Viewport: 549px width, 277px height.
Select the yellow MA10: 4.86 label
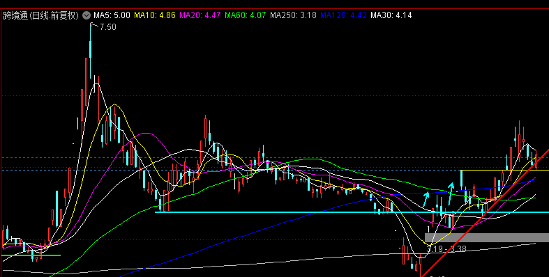(x=155, y=15)
